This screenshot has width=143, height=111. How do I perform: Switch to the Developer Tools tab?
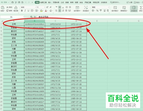point(88,2)
